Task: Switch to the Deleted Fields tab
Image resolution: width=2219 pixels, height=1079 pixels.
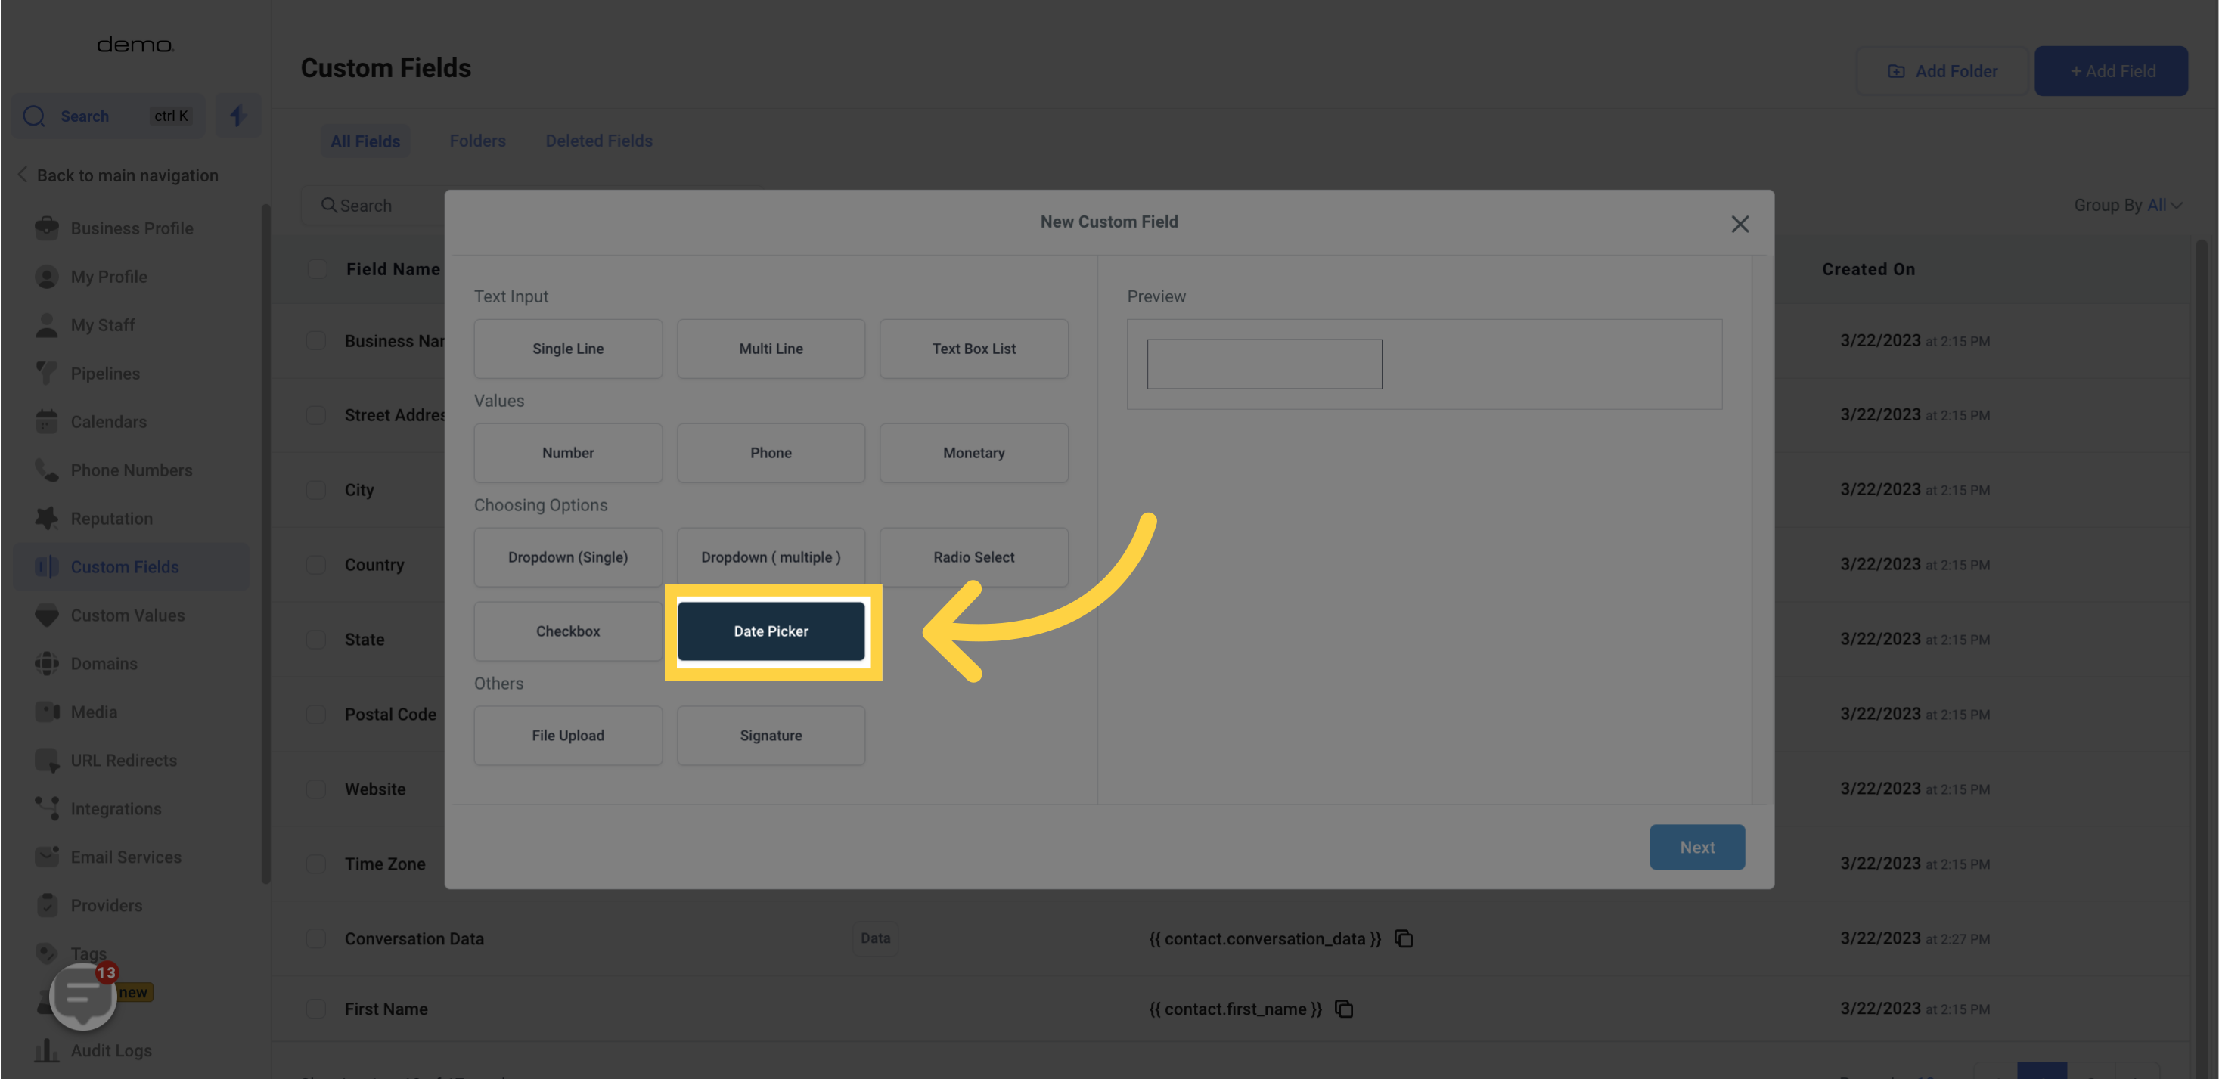Action: pyautogui.click(x=599, y=141)
